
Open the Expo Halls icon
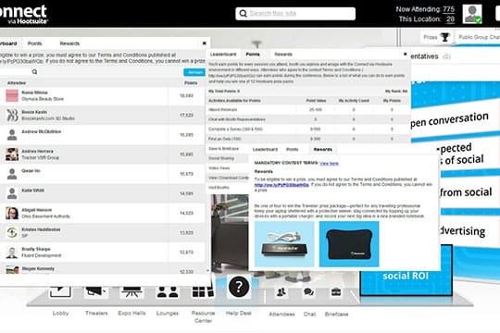point(131,291)
